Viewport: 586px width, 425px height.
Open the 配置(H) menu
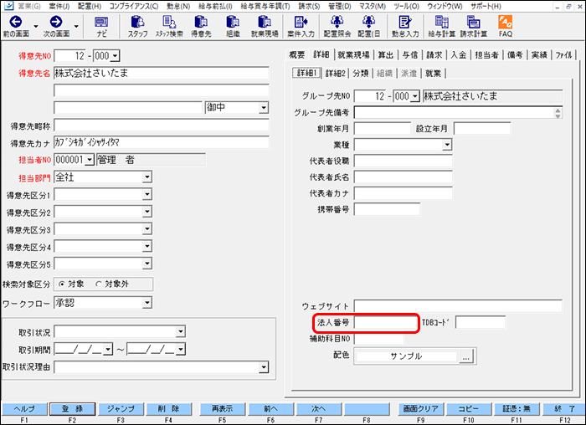click(90, 6)
